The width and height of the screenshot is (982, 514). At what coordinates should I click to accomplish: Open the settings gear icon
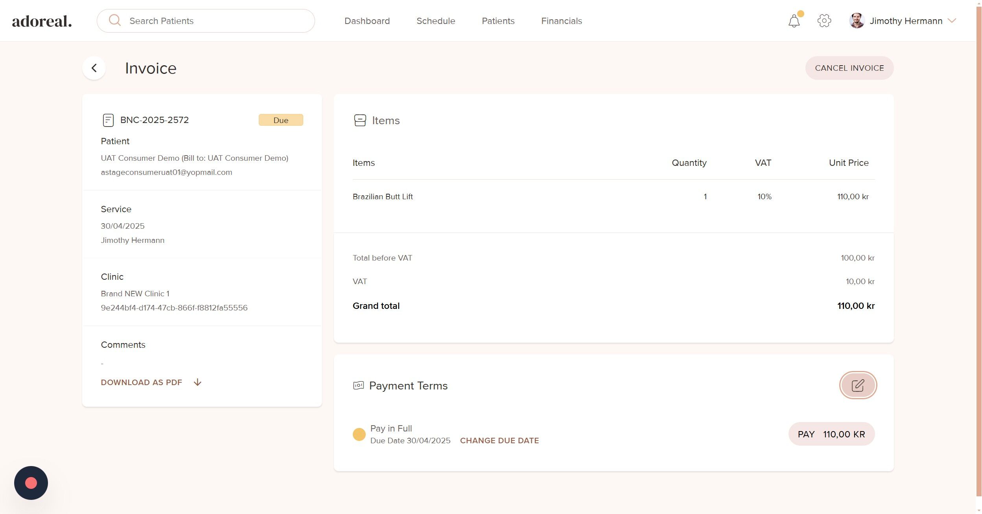(824, 21)
